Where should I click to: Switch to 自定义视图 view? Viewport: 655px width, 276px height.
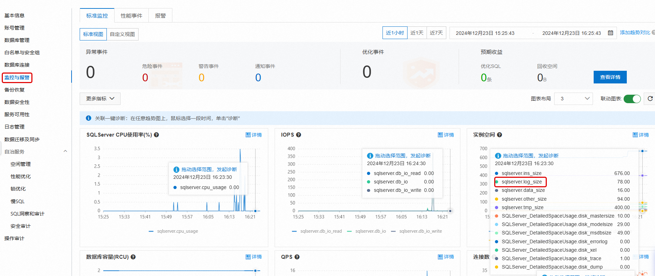pos(122,34)
